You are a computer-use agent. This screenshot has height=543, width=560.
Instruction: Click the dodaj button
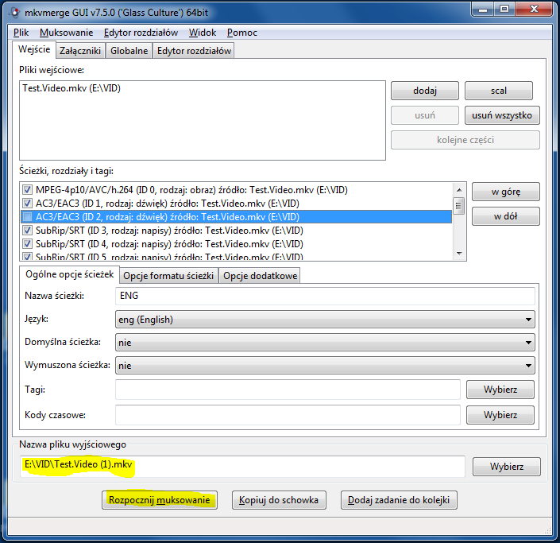(x=425, y=91)
